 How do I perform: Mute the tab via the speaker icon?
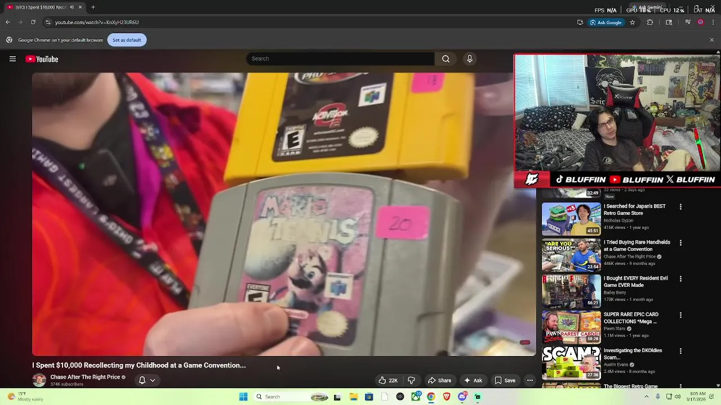coord(72,7)
